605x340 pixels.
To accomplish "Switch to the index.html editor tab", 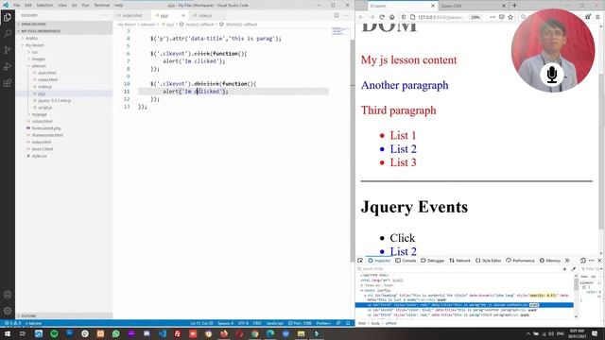I will [x=132, y=15].
